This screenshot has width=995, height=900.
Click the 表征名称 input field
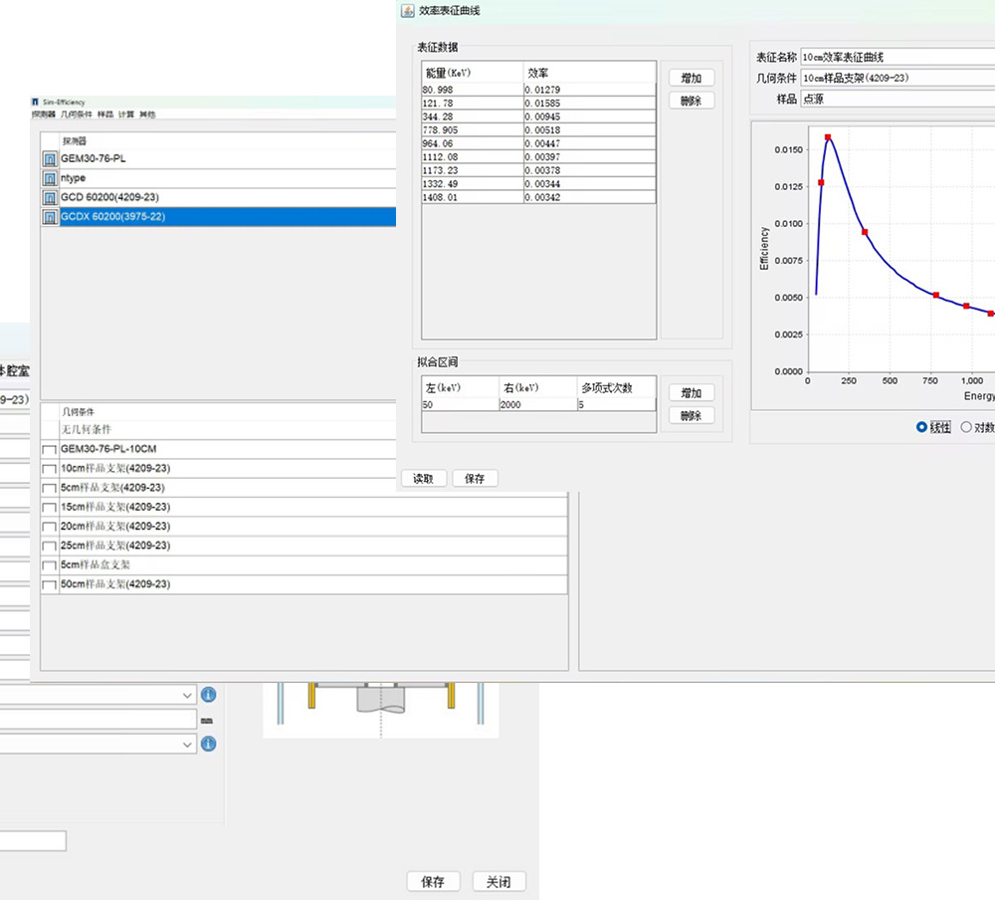(897, 57)
